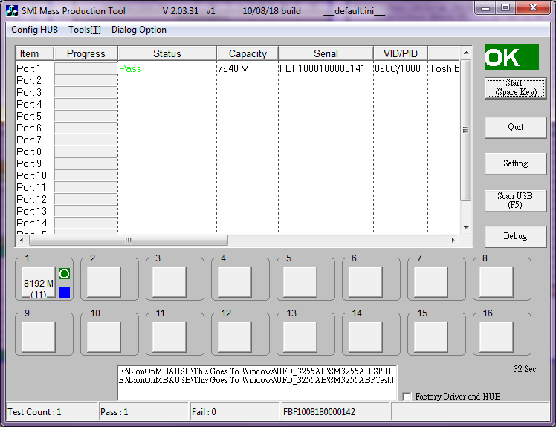The width and height of the screenshot is (556, 427).
Task: Click the SM3255ABISP.BI file path line
Action: click(256, 371)
